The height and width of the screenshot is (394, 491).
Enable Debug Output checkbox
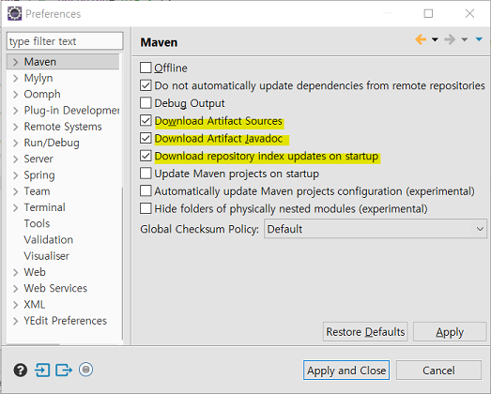146,102
